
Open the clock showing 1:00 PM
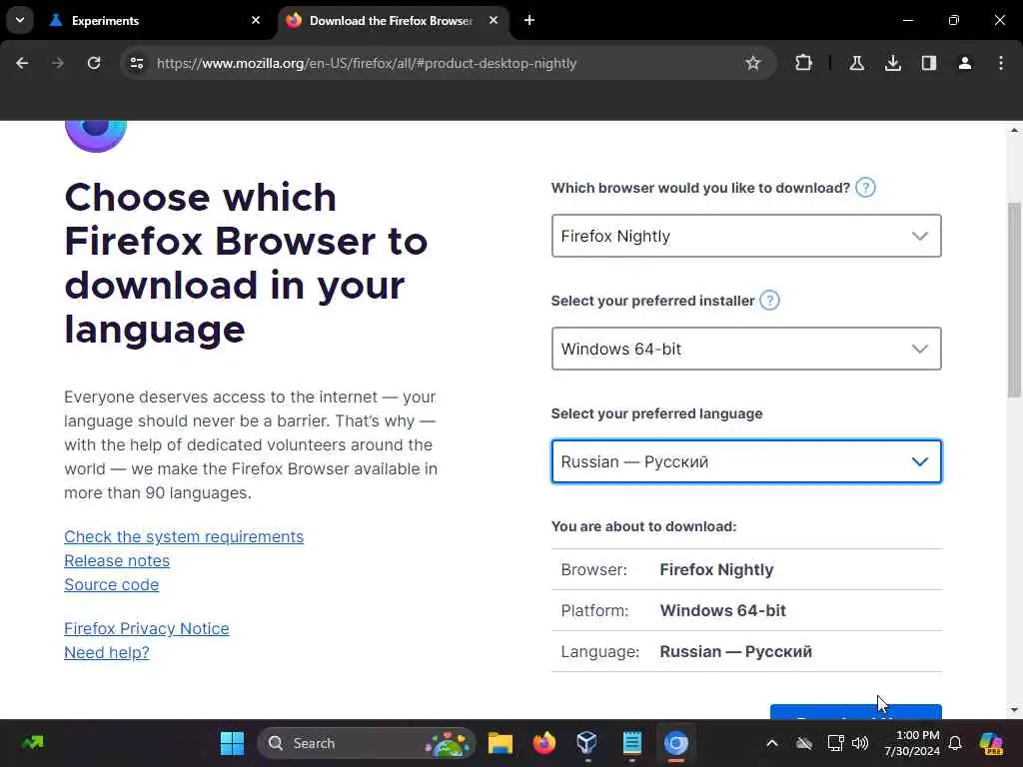click(x=911, y=743)
